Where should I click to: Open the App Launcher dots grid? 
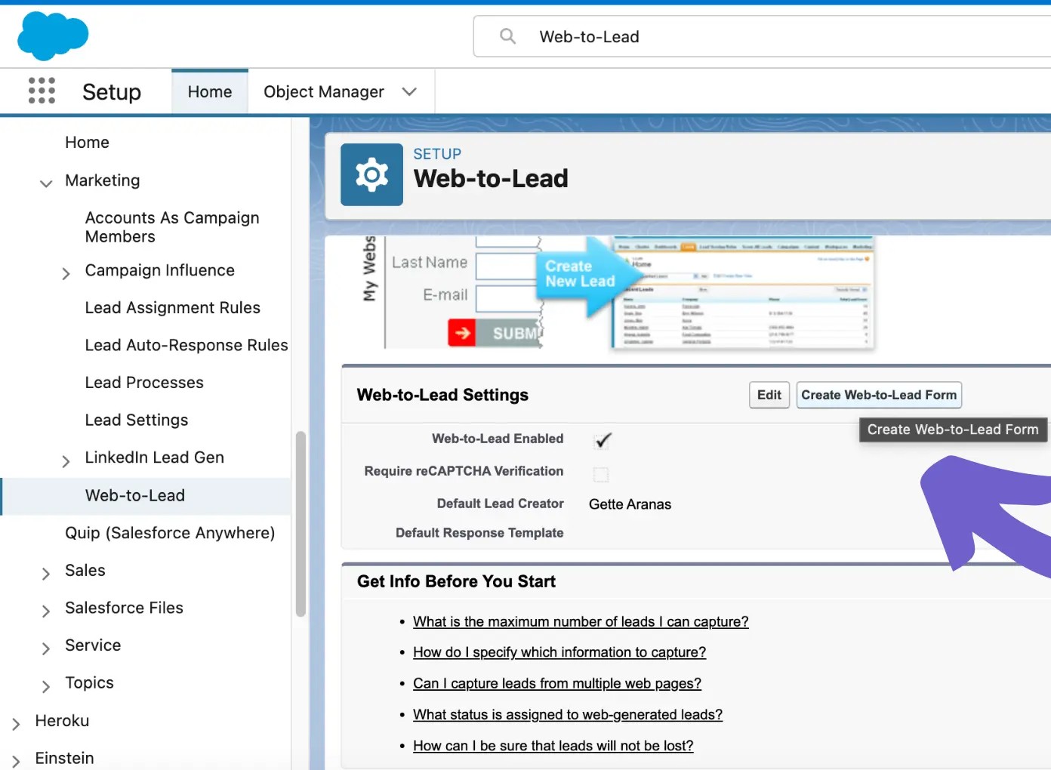[42, 91]
